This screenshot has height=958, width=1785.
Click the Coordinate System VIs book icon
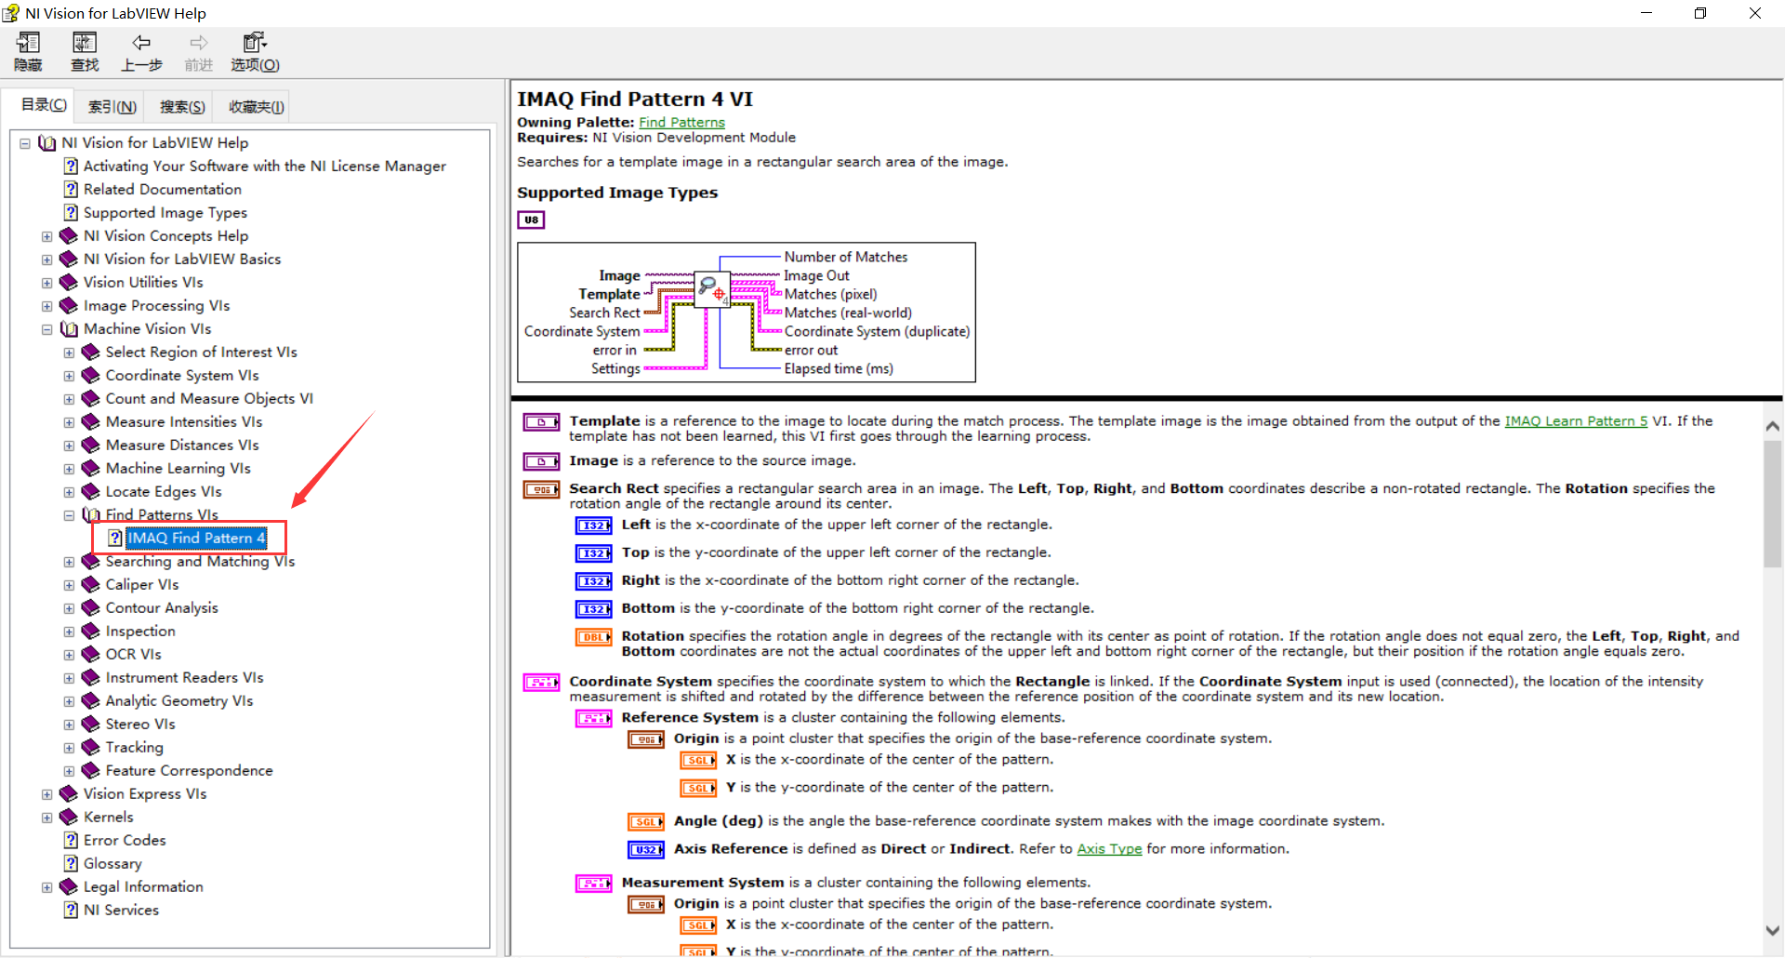90,375
